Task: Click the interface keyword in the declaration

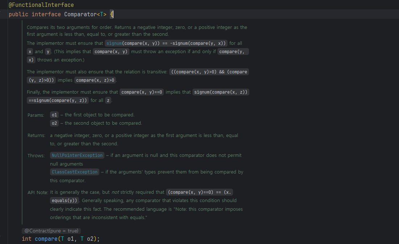Action: coord(46,14)
